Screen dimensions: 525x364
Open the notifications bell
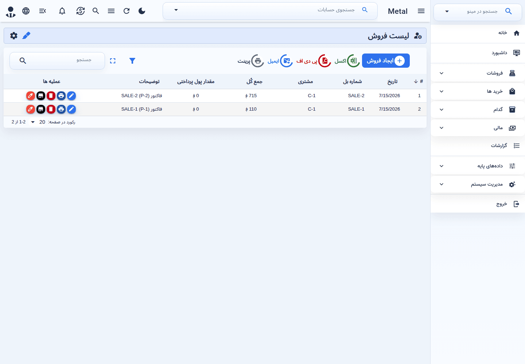tap(62, 11)
